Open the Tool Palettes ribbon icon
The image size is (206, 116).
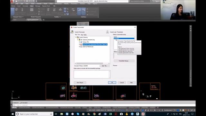(48, 10)
